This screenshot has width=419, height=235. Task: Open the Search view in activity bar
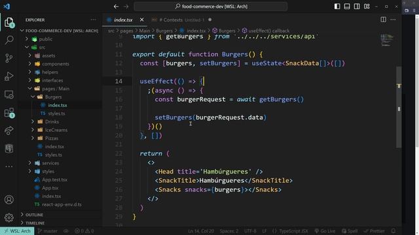tap(9, 40)
